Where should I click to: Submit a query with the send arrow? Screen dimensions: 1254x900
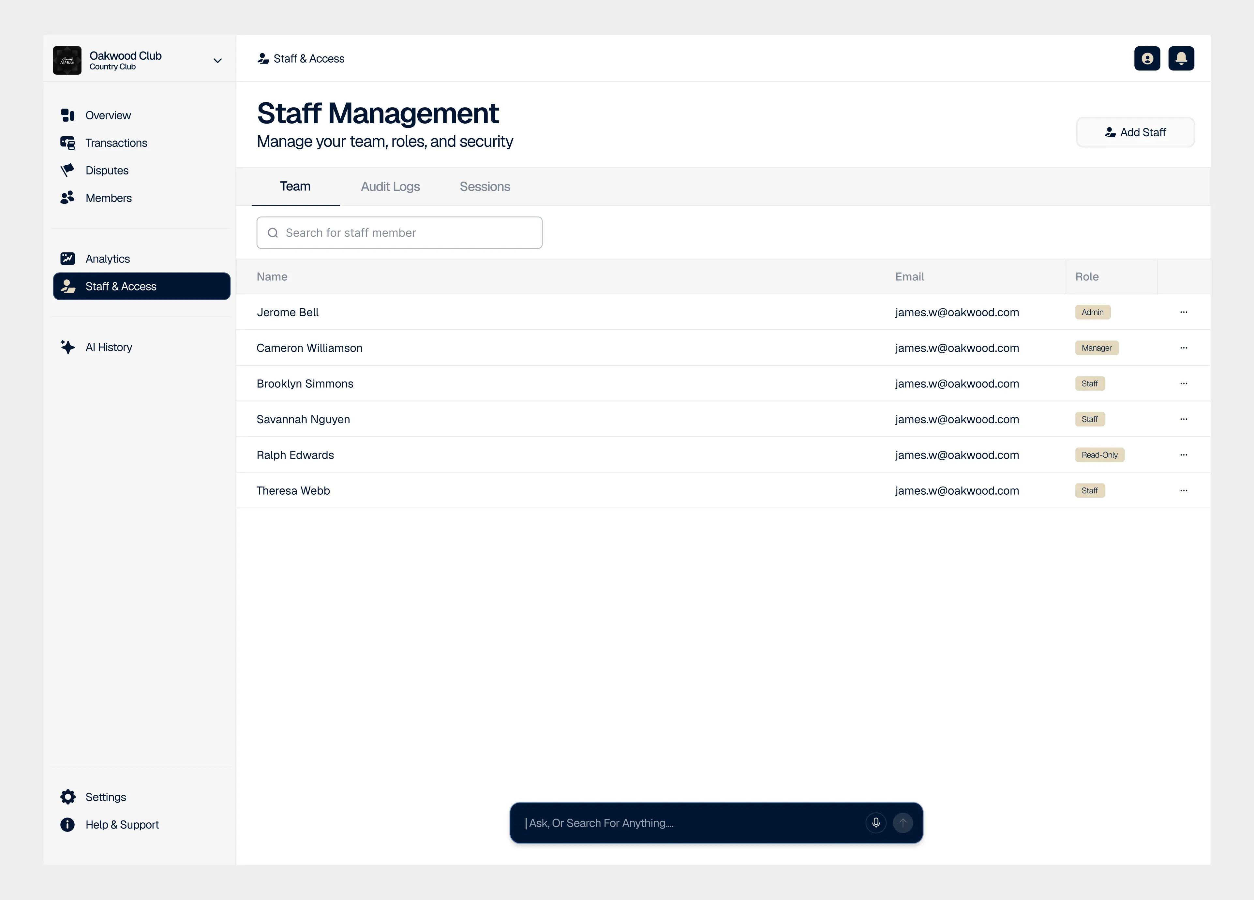pyautogui.click(x=902, y=823)
